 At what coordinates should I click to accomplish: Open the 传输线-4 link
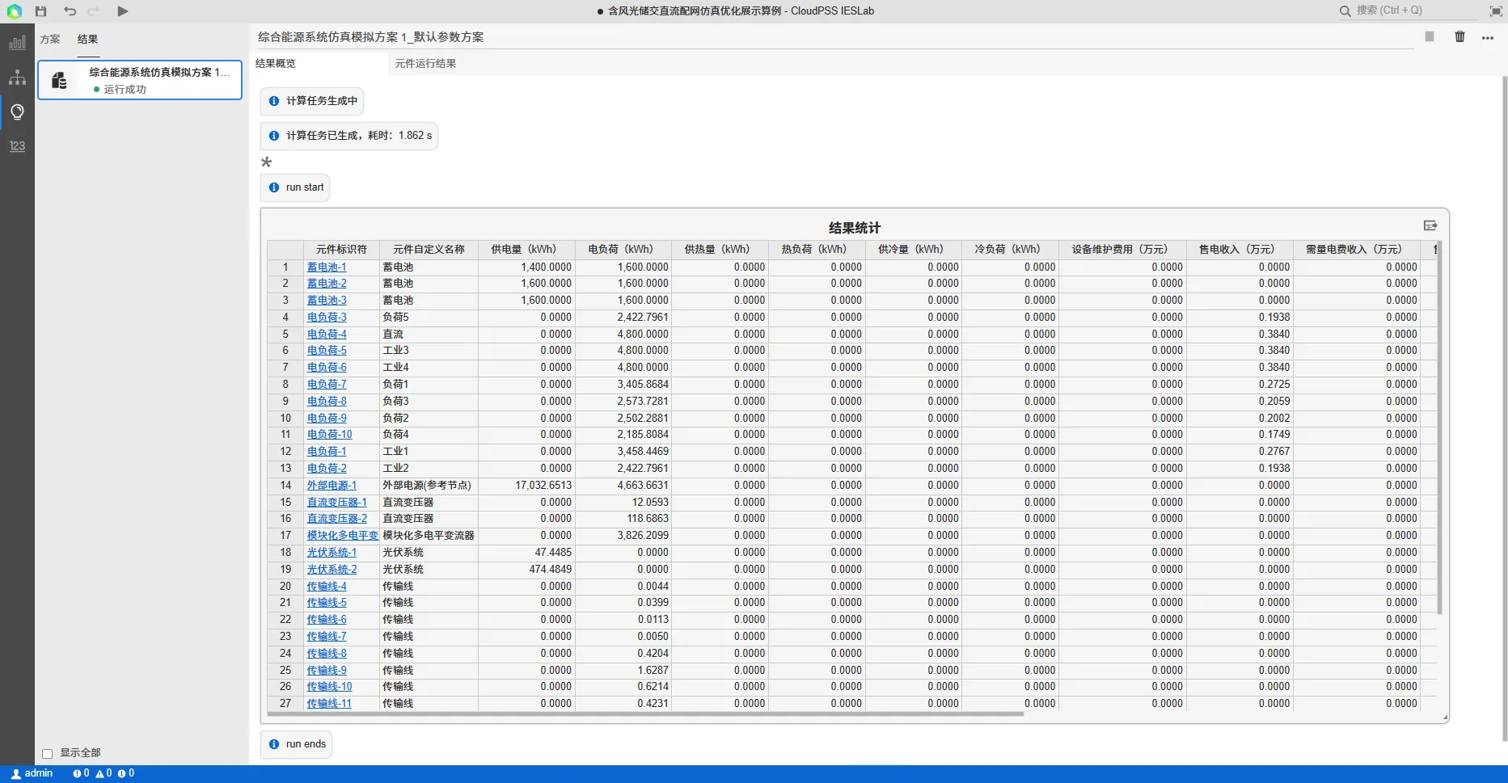click(x=327, y=587)
